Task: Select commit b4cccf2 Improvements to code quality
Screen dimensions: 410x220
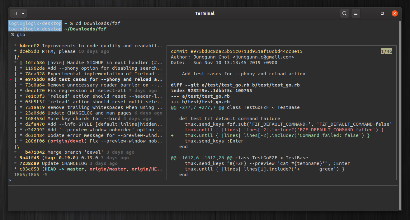Action: pos(88,46)
